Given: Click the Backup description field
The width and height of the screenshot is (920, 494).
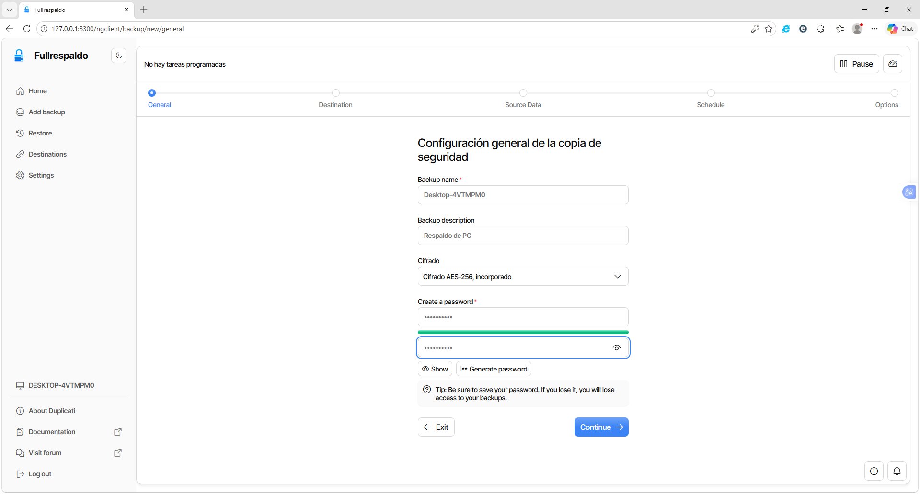Looking at the screenshot, I should tap(523, 236).
